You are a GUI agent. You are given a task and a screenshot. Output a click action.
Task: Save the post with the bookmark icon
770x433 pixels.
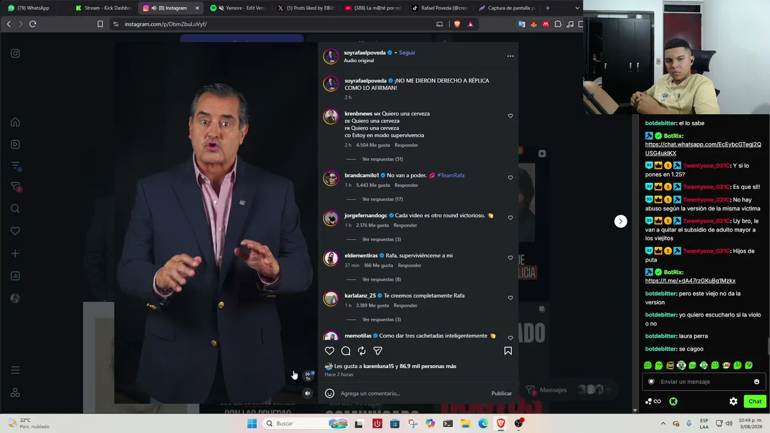[508, 351]
